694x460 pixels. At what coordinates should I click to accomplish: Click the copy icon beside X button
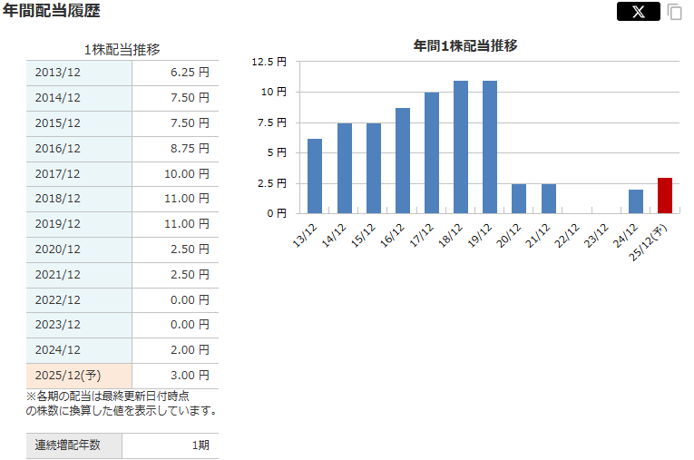674,12
